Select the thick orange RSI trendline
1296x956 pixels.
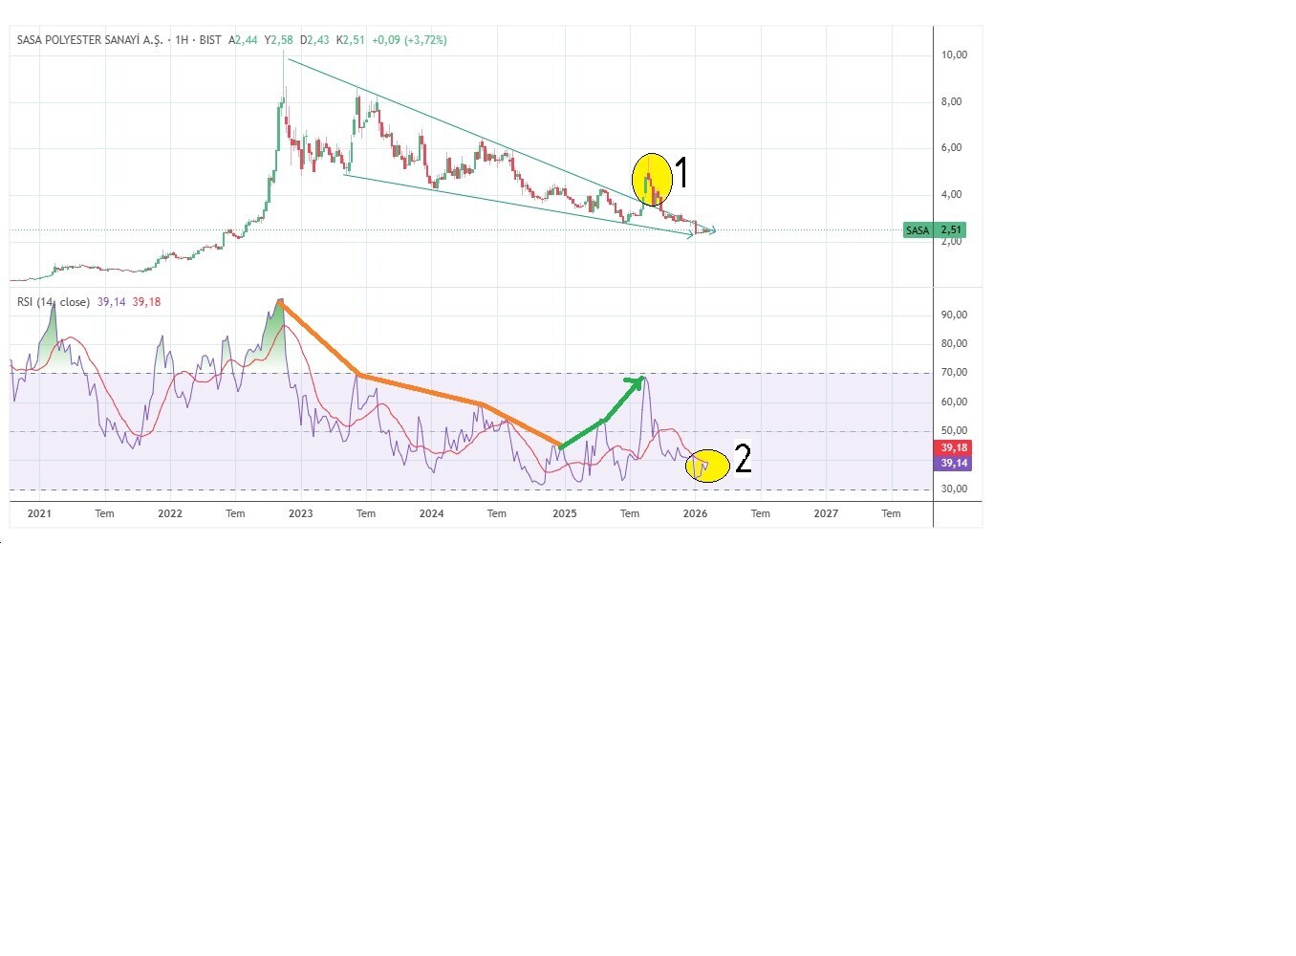[x=421, y=391]
